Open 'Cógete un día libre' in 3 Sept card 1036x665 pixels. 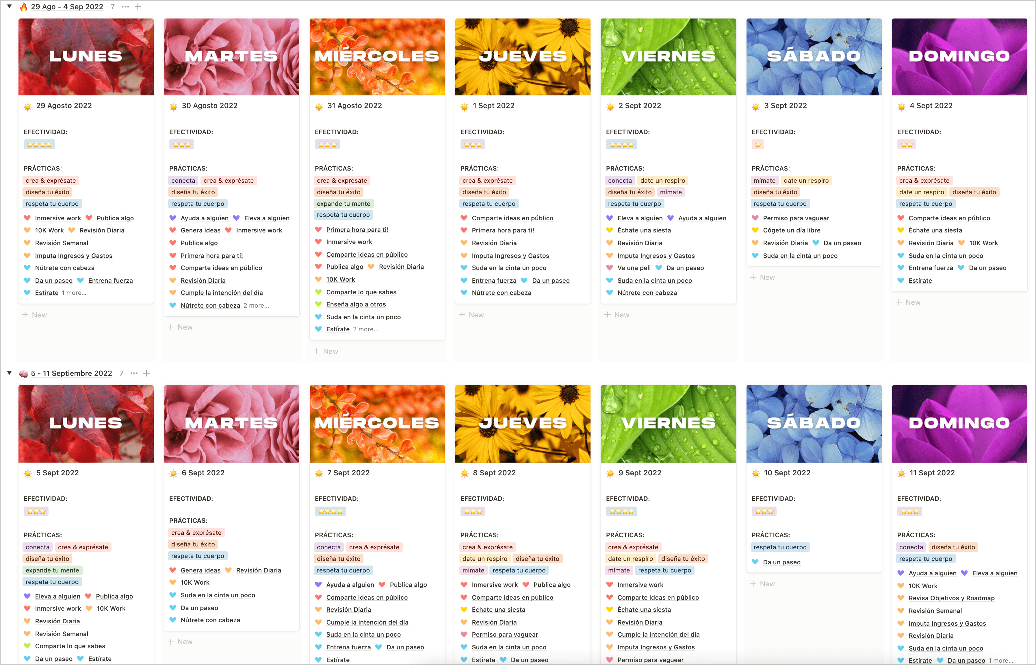tap(791, 230)
